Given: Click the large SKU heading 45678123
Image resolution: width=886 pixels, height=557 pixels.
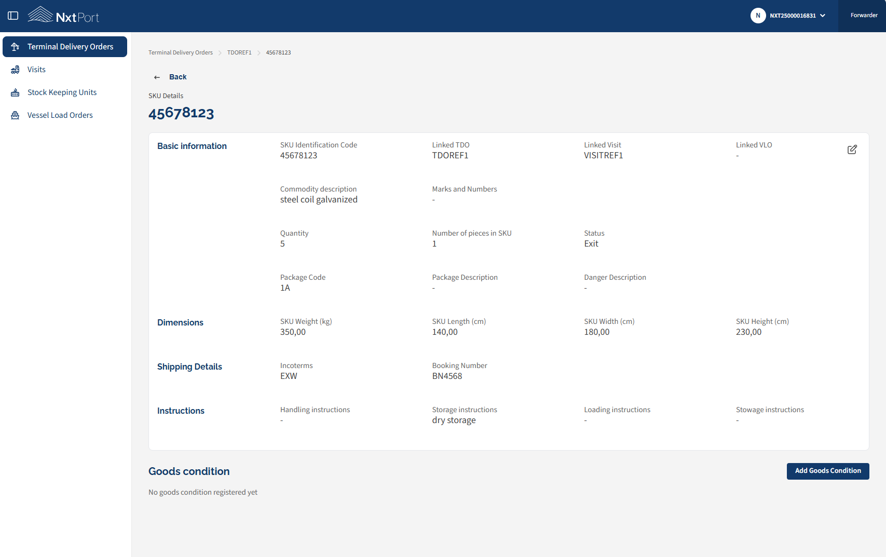Looking at the screenshot, I should (x=181, y=113).
